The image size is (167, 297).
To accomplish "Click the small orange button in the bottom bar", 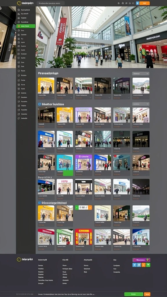I will click(x=147, y=294).
